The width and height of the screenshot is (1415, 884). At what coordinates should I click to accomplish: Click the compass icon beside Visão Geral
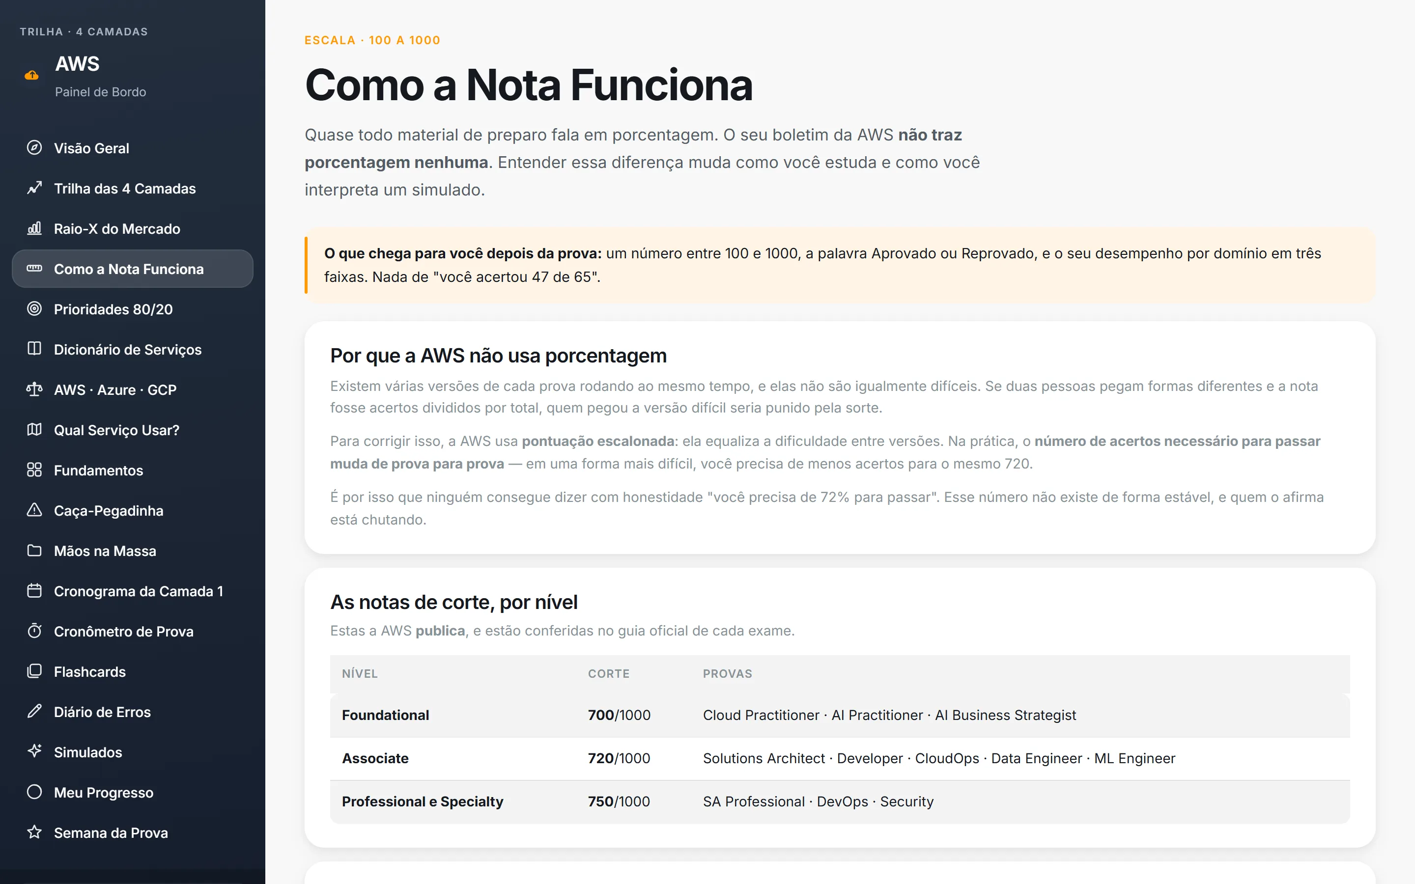click(34, 147)
